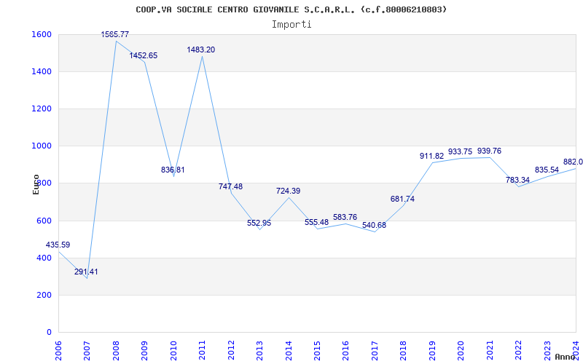The height and width of the screenshot is (364, 583).
Task: Select the 1483.20 peak value label
Action: tap(200, 50)
